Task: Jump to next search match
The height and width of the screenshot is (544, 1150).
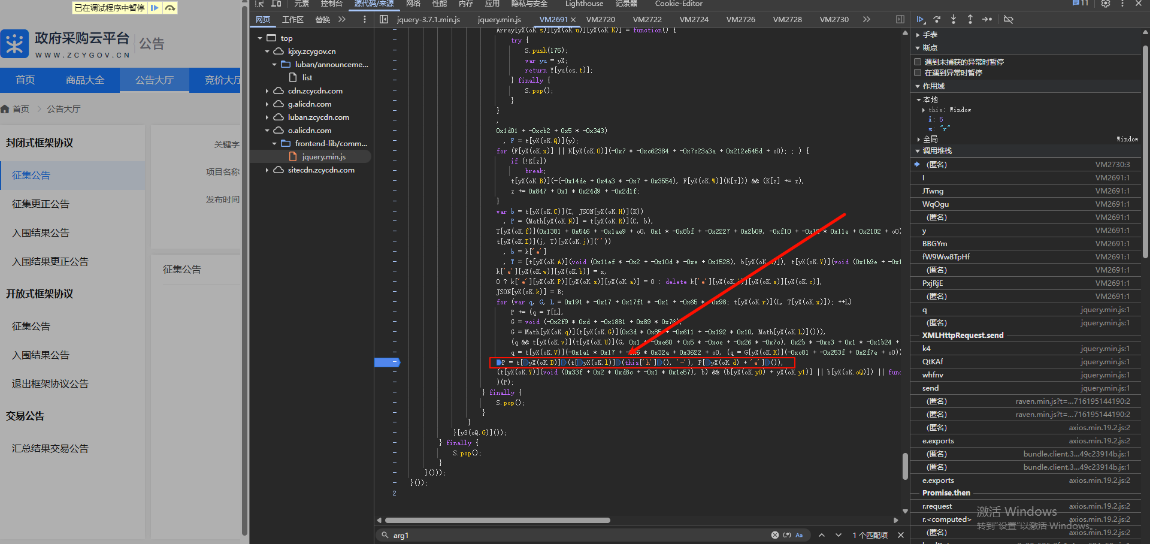Action: [839, 535]
